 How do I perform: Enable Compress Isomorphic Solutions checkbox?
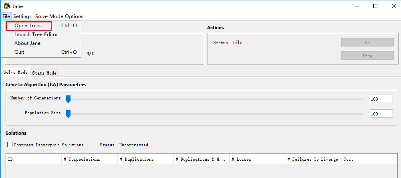pos(10,145)
